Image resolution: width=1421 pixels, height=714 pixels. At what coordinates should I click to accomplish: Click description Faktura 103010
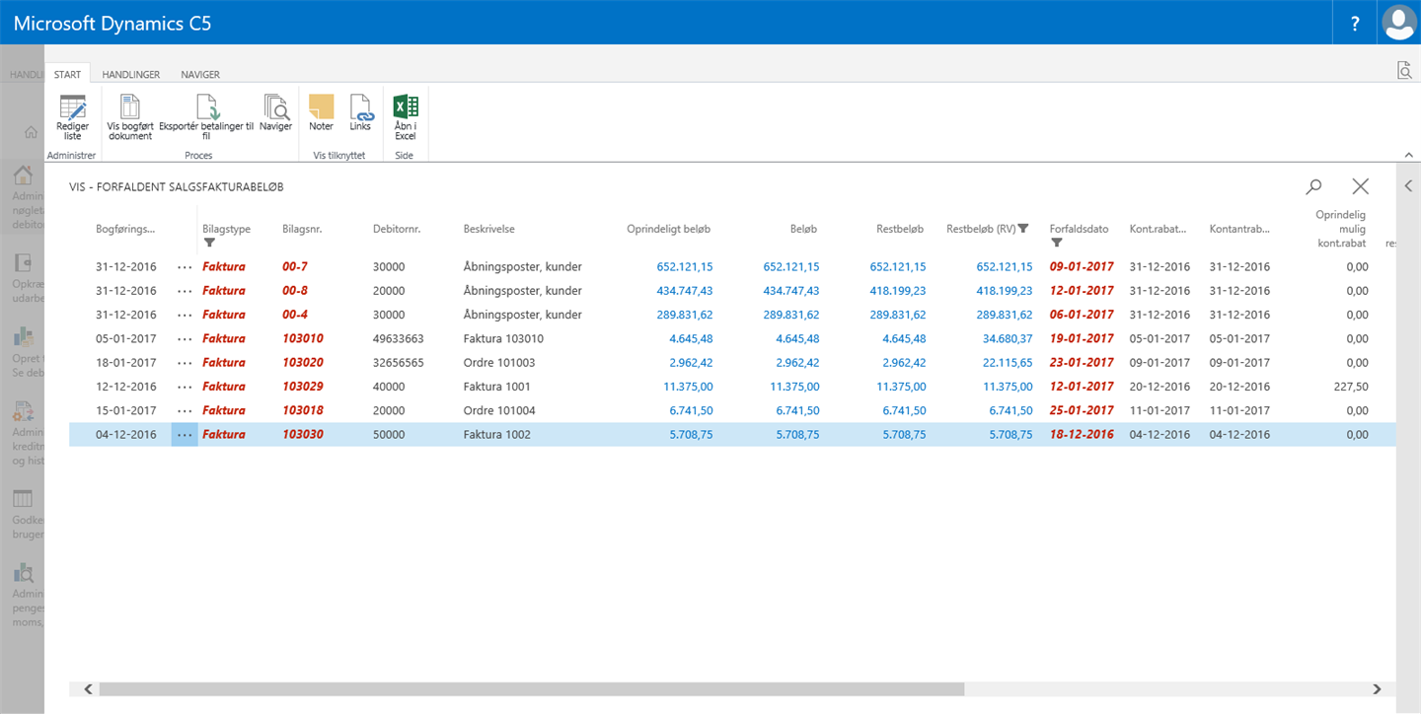point(503,338)
